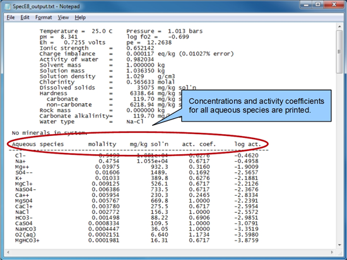Click the Cl- log activity -0.4620
The image size is (347, 260).
click(246, 155)
